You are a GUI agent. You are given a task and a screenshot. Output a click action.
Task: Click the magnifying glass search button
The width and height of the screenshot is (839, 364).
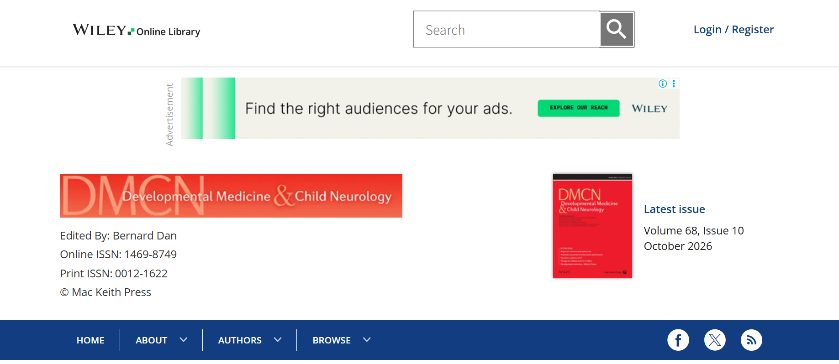(x=617, y=30)
